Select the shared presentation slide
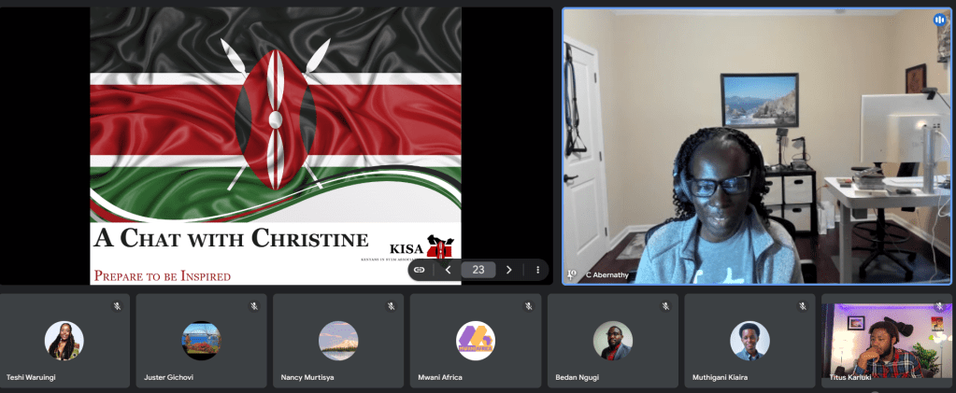The height and width of the screenshot is (393, 956). (276, 146)
